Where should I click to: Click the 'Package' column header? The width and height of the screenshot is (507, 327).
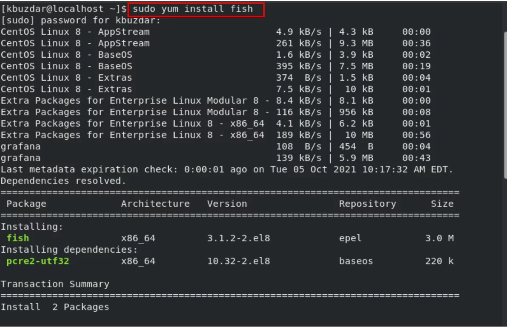coord(26,204)
